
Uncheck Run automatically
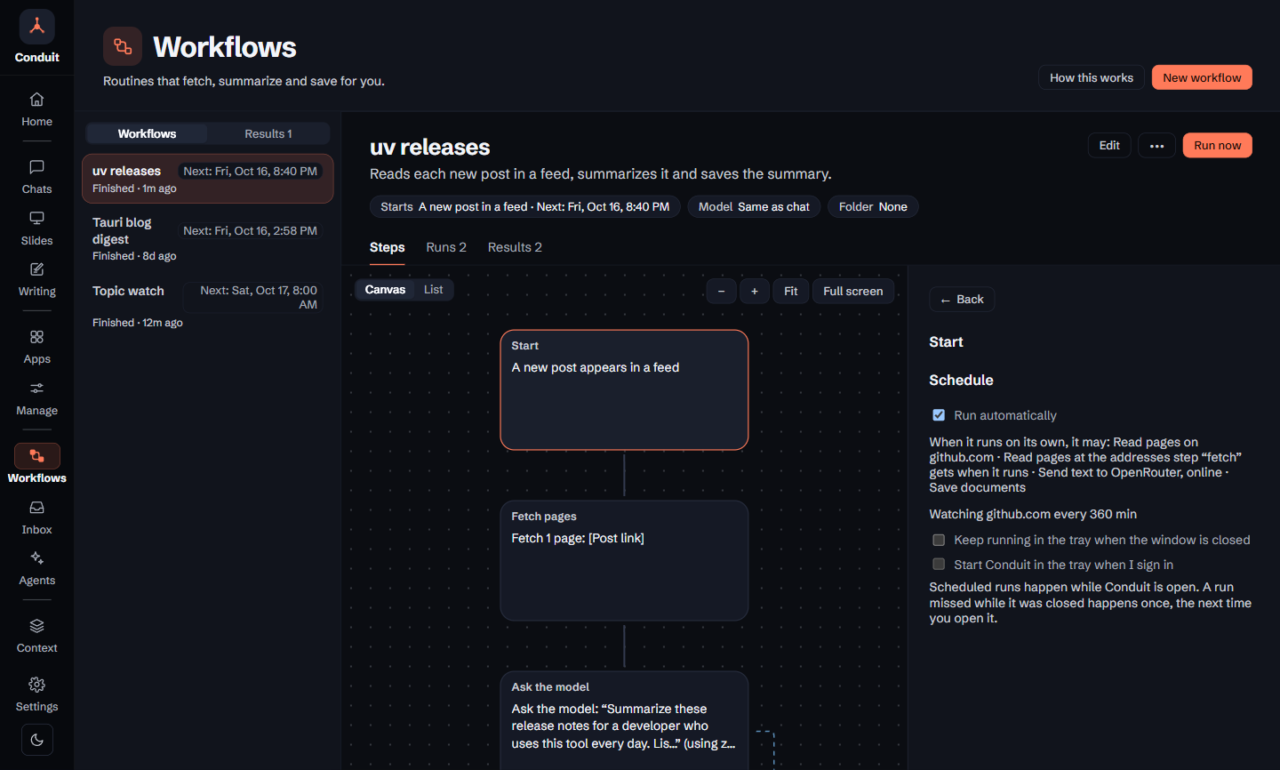point(939,415)
